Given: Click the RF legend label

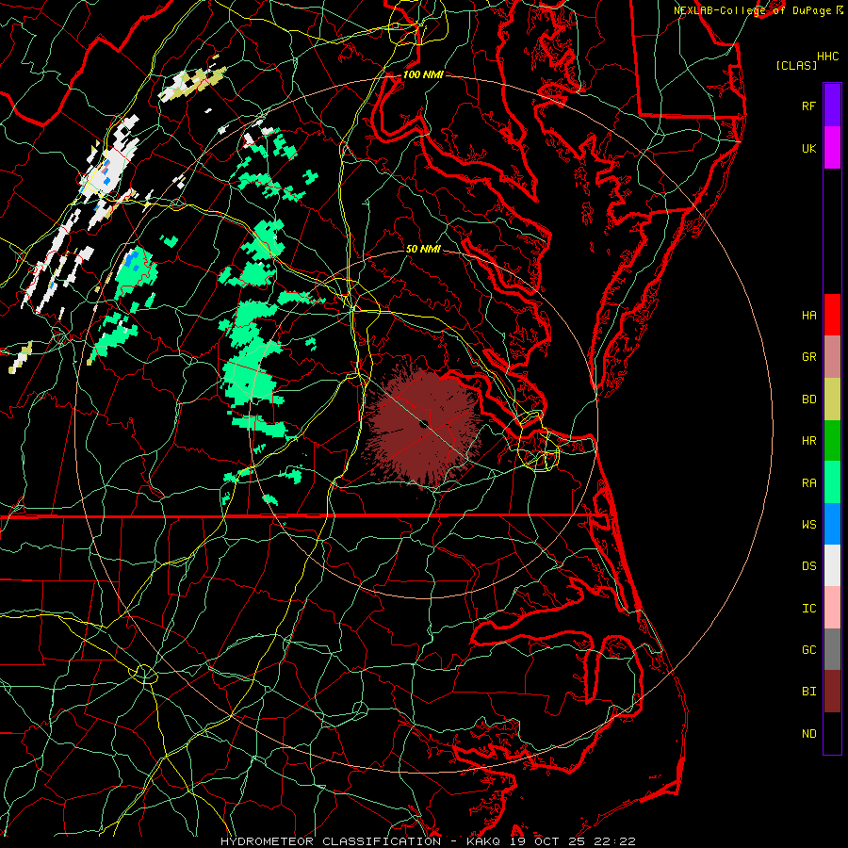Looking at the screenshot, I should tap(808, 106).
